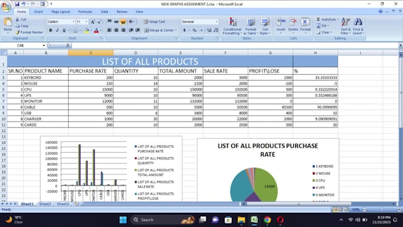Increase font size with Grow Font
This screenshot has width=403, height=227.
92,22
